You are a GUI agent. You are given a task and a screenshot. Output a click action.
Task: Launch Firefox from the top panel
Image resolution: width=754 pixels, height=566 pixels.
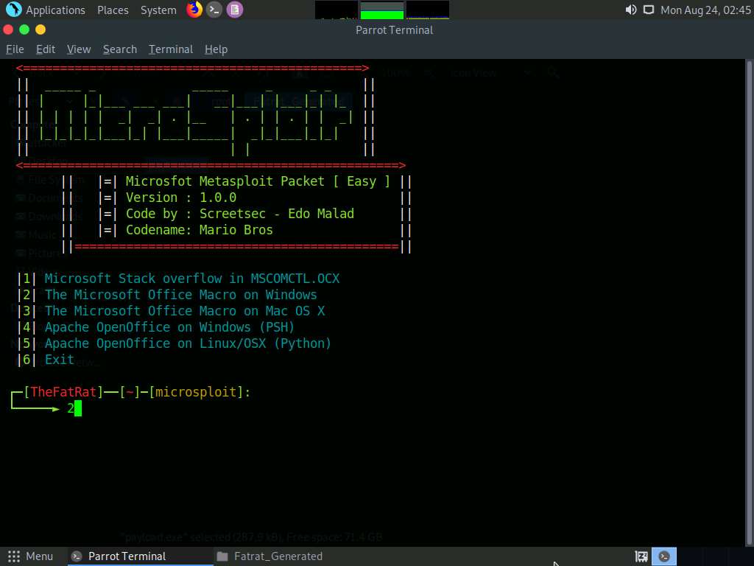pyautogui.click(x=194, y=10)
